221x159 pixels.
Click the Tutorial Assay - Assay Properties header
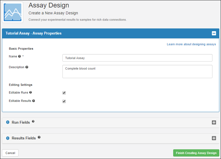[x=33, y=33]
